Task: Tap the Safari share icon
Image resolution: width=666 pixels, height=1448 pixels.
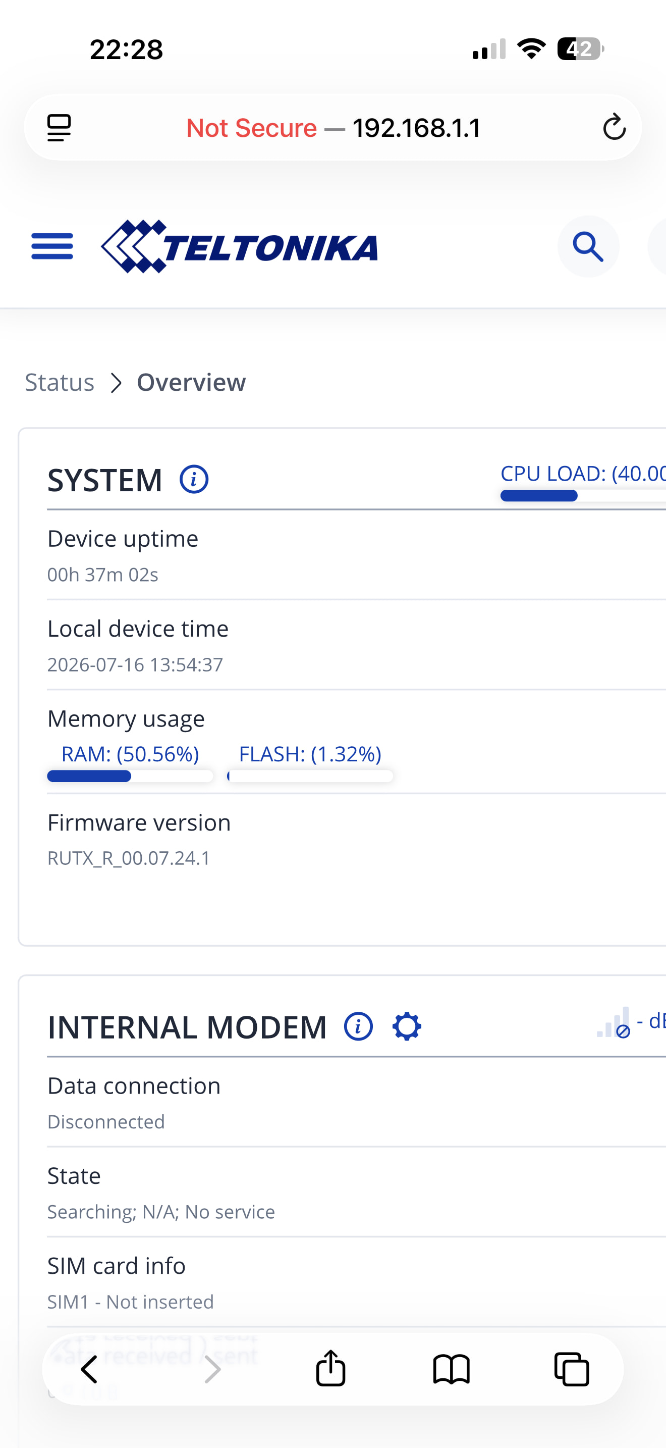Action: [x=331, y=1368]
